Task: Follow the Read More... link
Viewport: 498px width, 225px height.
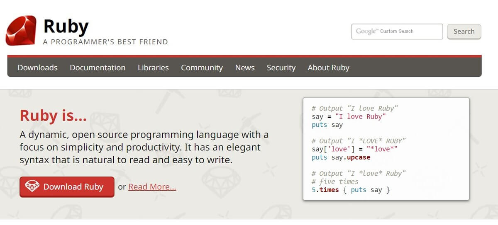Action: (x=152, y=187)
